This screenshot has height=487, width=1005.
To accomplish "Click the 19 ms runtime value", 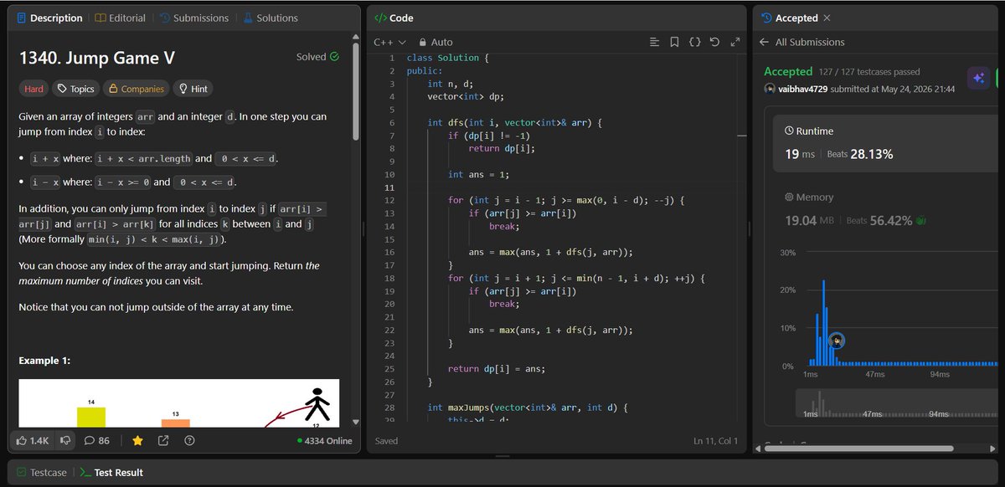I will [x=800, y=154].
